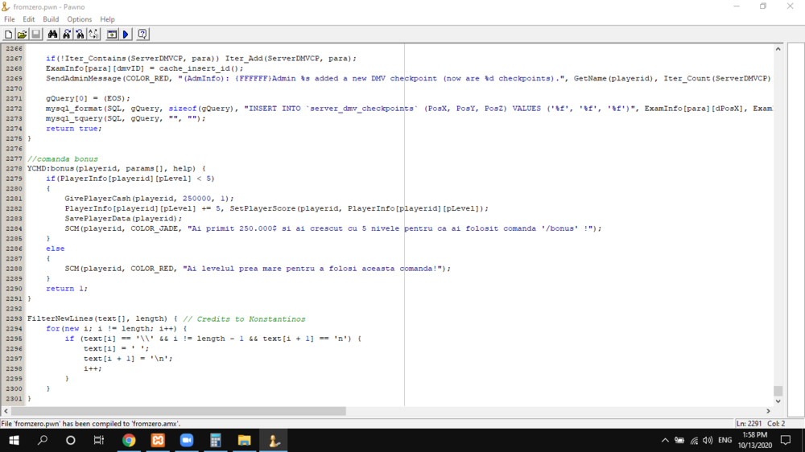The width and height of the screenshot is (805, 452).
Task: Open the Calculator taskbar icon
Action: [x=215, y=440]
